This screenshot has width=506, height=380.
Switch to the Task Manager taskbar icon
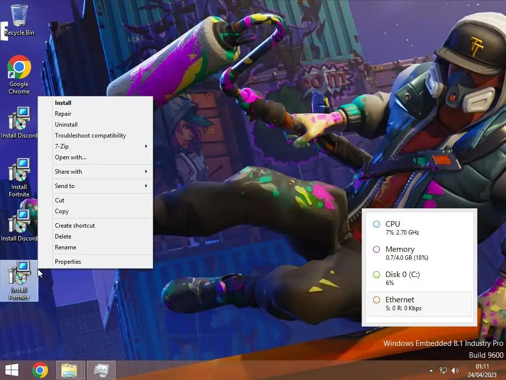(x=101, y=370)
